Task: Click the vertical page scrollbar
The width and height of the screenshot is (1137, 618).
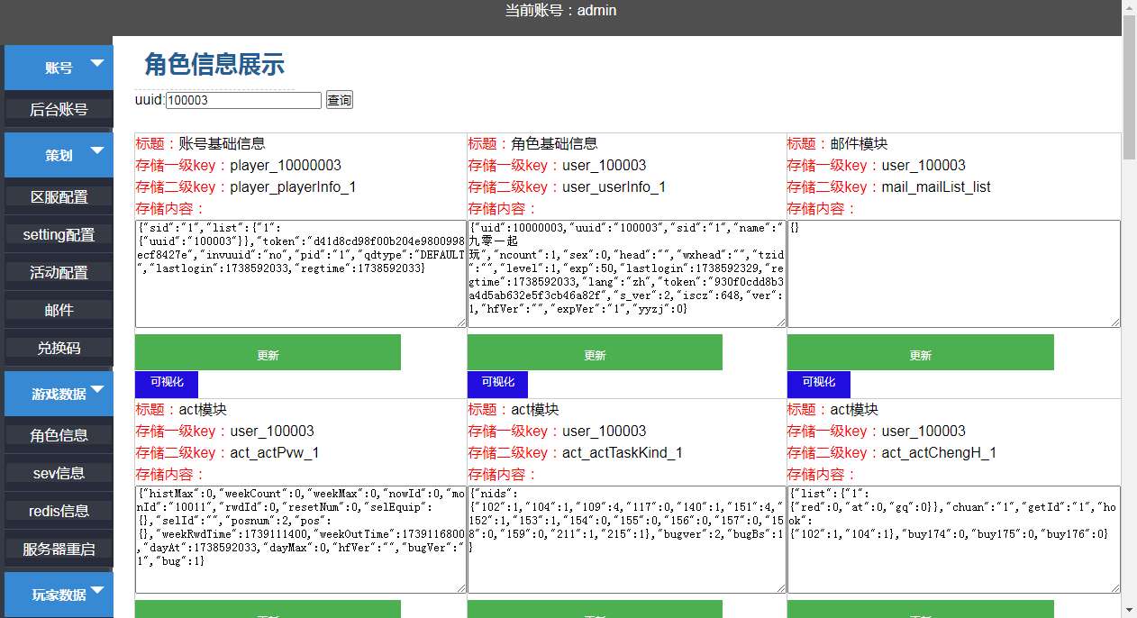Action: [1130, 88]
